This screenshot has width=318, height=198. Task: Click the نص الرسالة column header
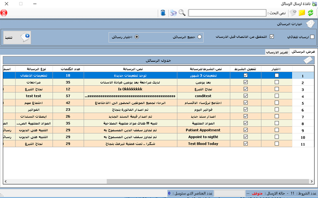click(130, 69)
